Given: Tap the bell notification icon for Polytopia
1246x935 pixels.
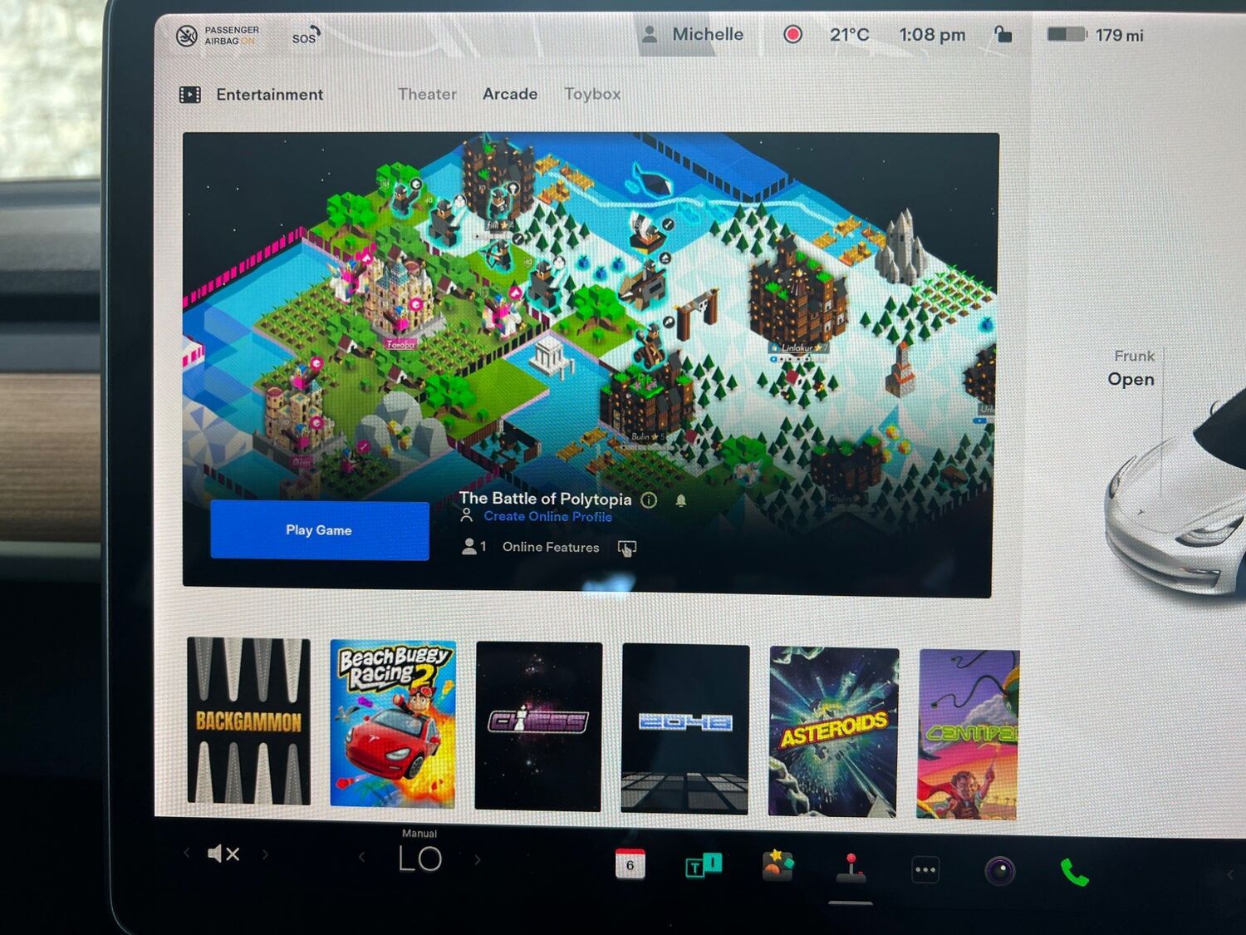Looking at the screenshot, I should pos(681,500).
